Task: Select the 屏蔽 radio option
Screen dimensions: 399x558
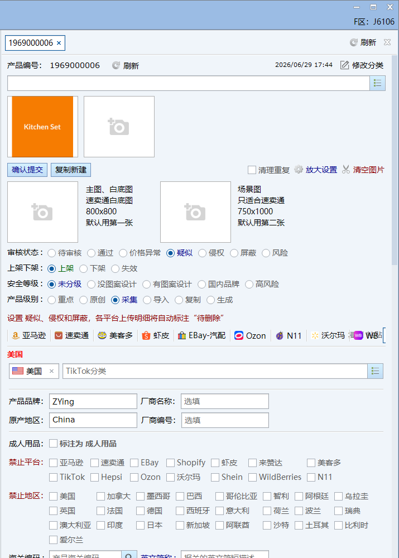Action: pyautogui.click(x=234, y=253)
